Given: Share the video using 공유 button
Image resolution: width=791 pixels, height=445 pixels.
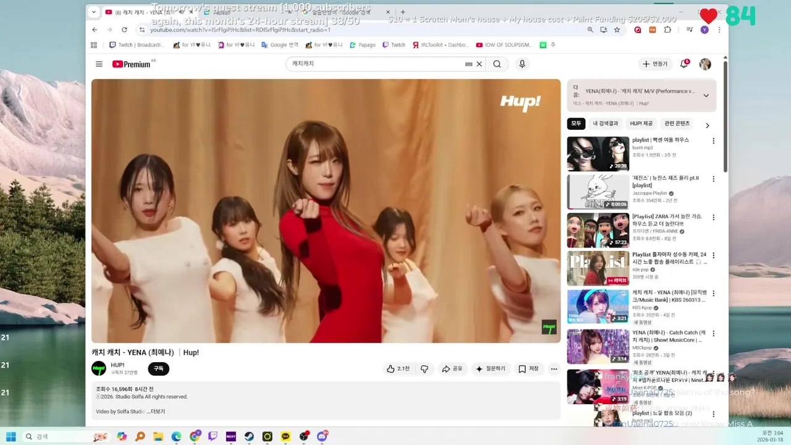Looking at the screenshot, I should 452,369.
